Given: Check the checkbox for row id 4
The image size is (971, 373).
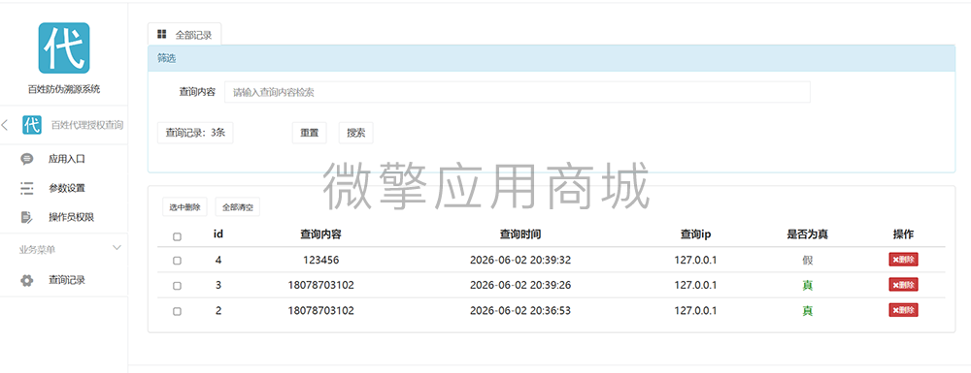Looking at the screenshot, I should click(177, 261).
